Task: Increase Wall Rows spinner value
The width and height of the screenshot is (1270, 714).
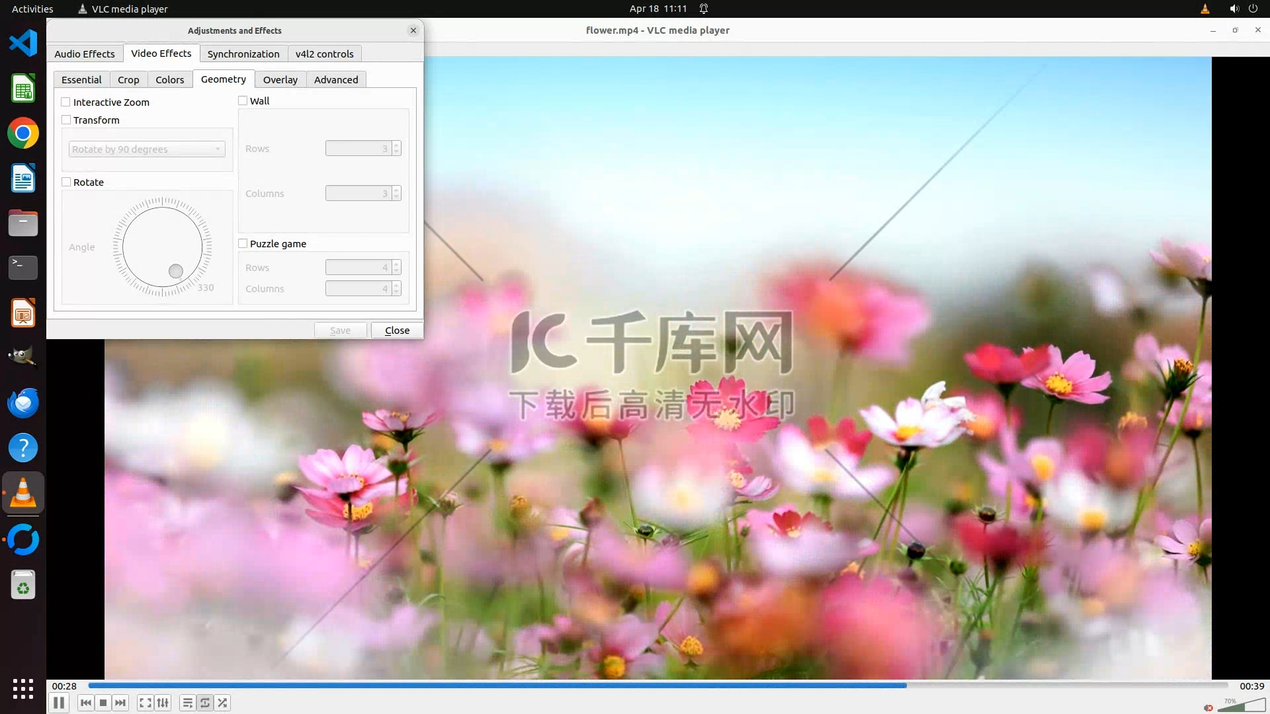Action: click(396, 145)
